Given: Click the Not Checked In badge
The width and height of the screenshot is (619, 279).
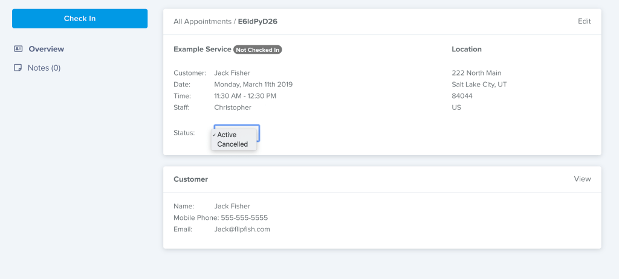Looking at the screenshot, I should coord(258,50).
